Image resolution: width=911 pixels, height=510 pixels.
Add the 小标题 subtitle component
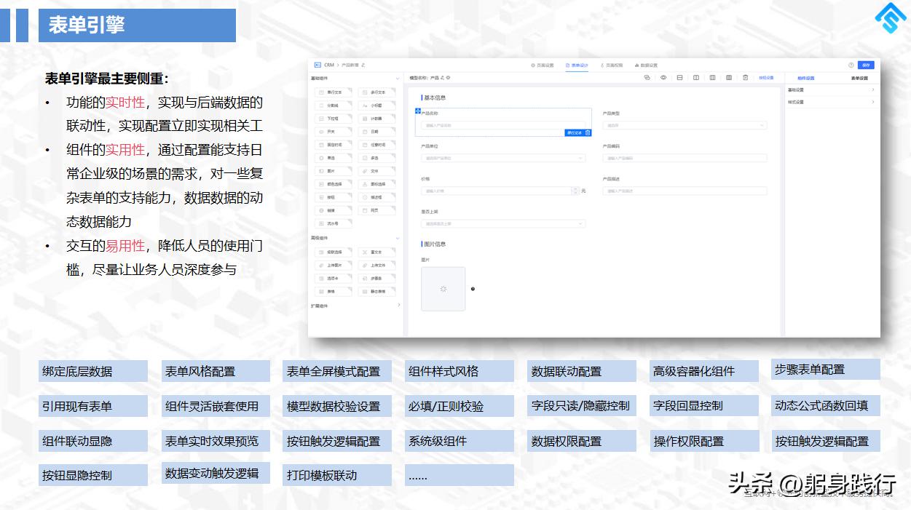coord(377,105)
